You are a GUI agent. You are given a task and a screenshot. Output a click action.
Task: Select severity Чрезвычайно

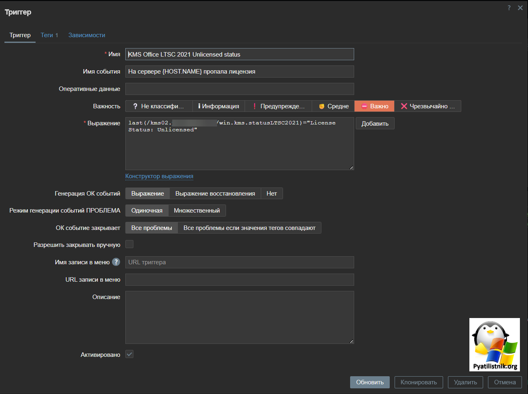click(x=428, y=106)
